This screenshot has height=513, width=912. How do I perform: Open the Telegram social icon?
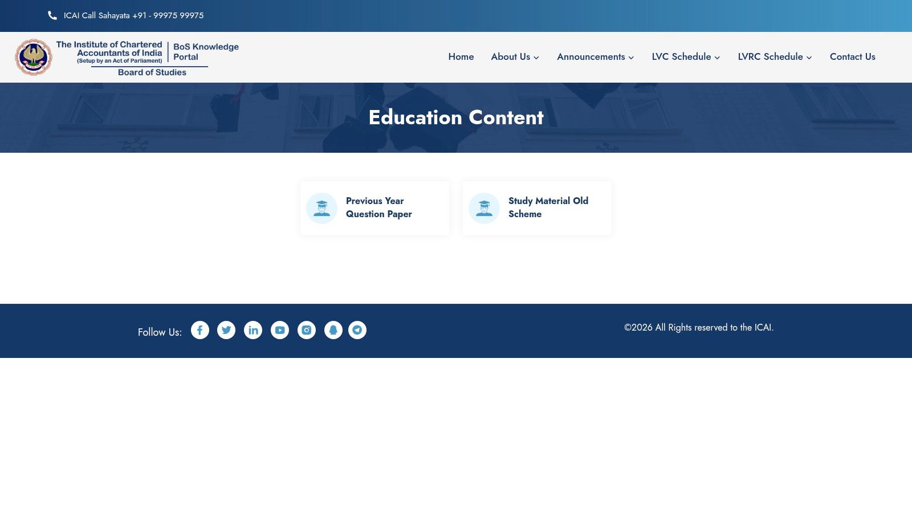357,330
